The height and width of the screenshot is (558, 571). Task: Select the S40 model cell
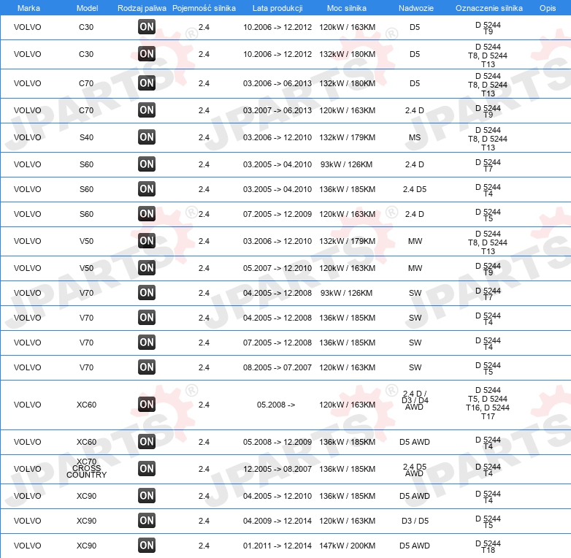point(86,137)
